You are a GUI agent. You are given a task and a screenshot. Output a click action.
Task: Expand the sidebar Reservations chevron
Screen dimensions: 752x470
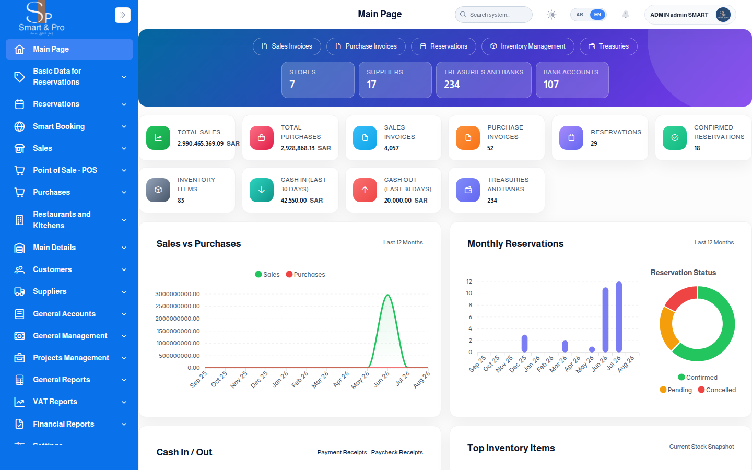[124, 104]
